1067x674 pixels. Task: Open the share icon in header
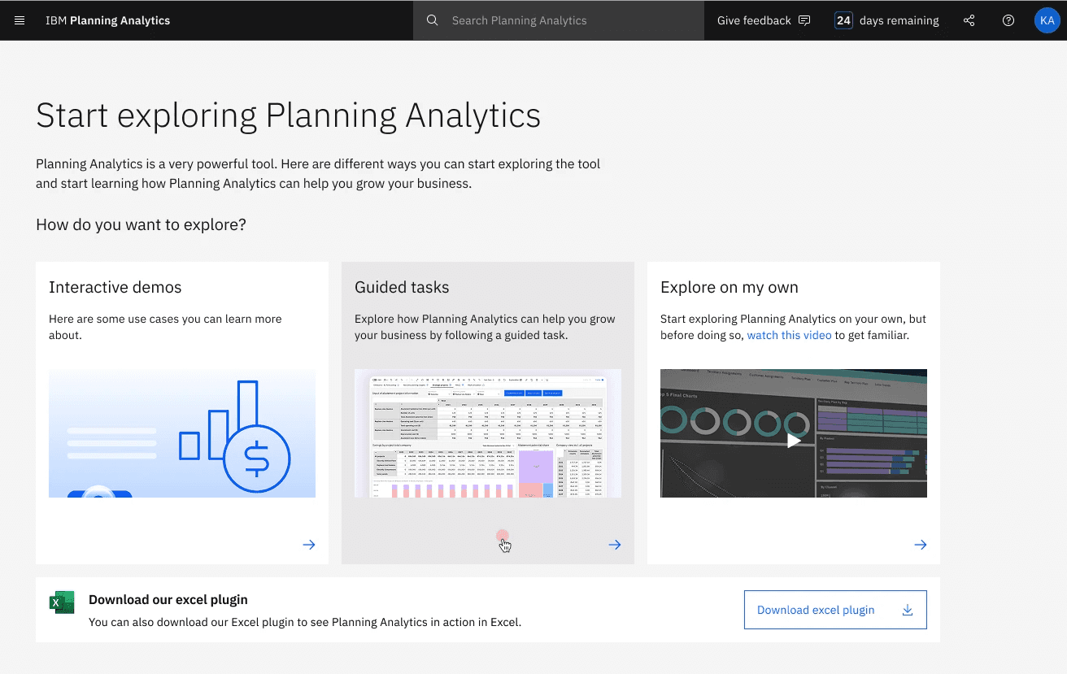click(969, 20)
